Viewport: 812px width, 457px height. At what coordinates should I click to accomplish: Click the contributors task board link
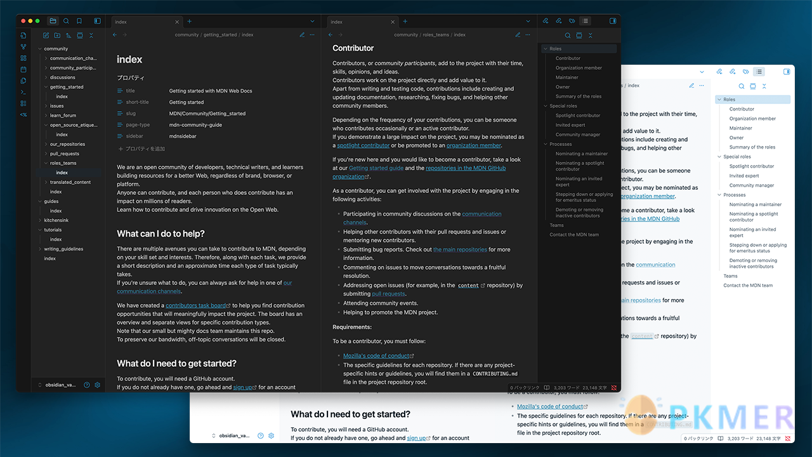(196, 305)
